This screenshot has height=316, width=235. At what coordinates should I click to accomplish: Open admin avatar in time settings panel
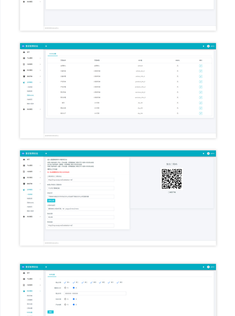[x=208, y=267]
